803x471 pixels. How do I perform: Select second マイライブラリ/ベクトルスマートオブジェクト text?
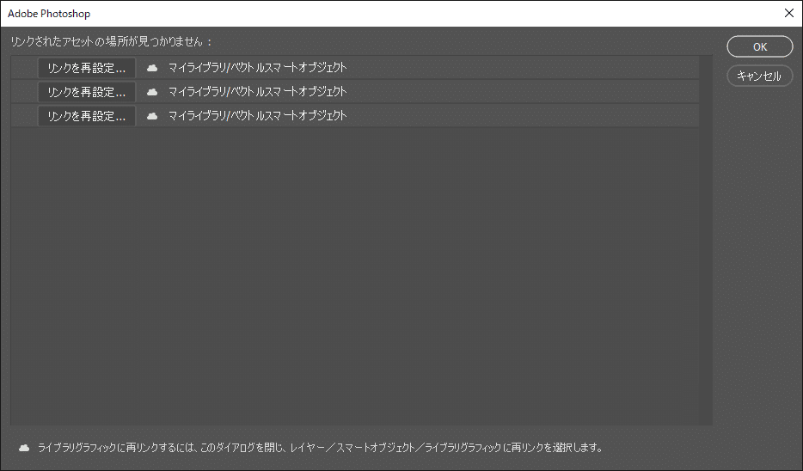(258, 91)
